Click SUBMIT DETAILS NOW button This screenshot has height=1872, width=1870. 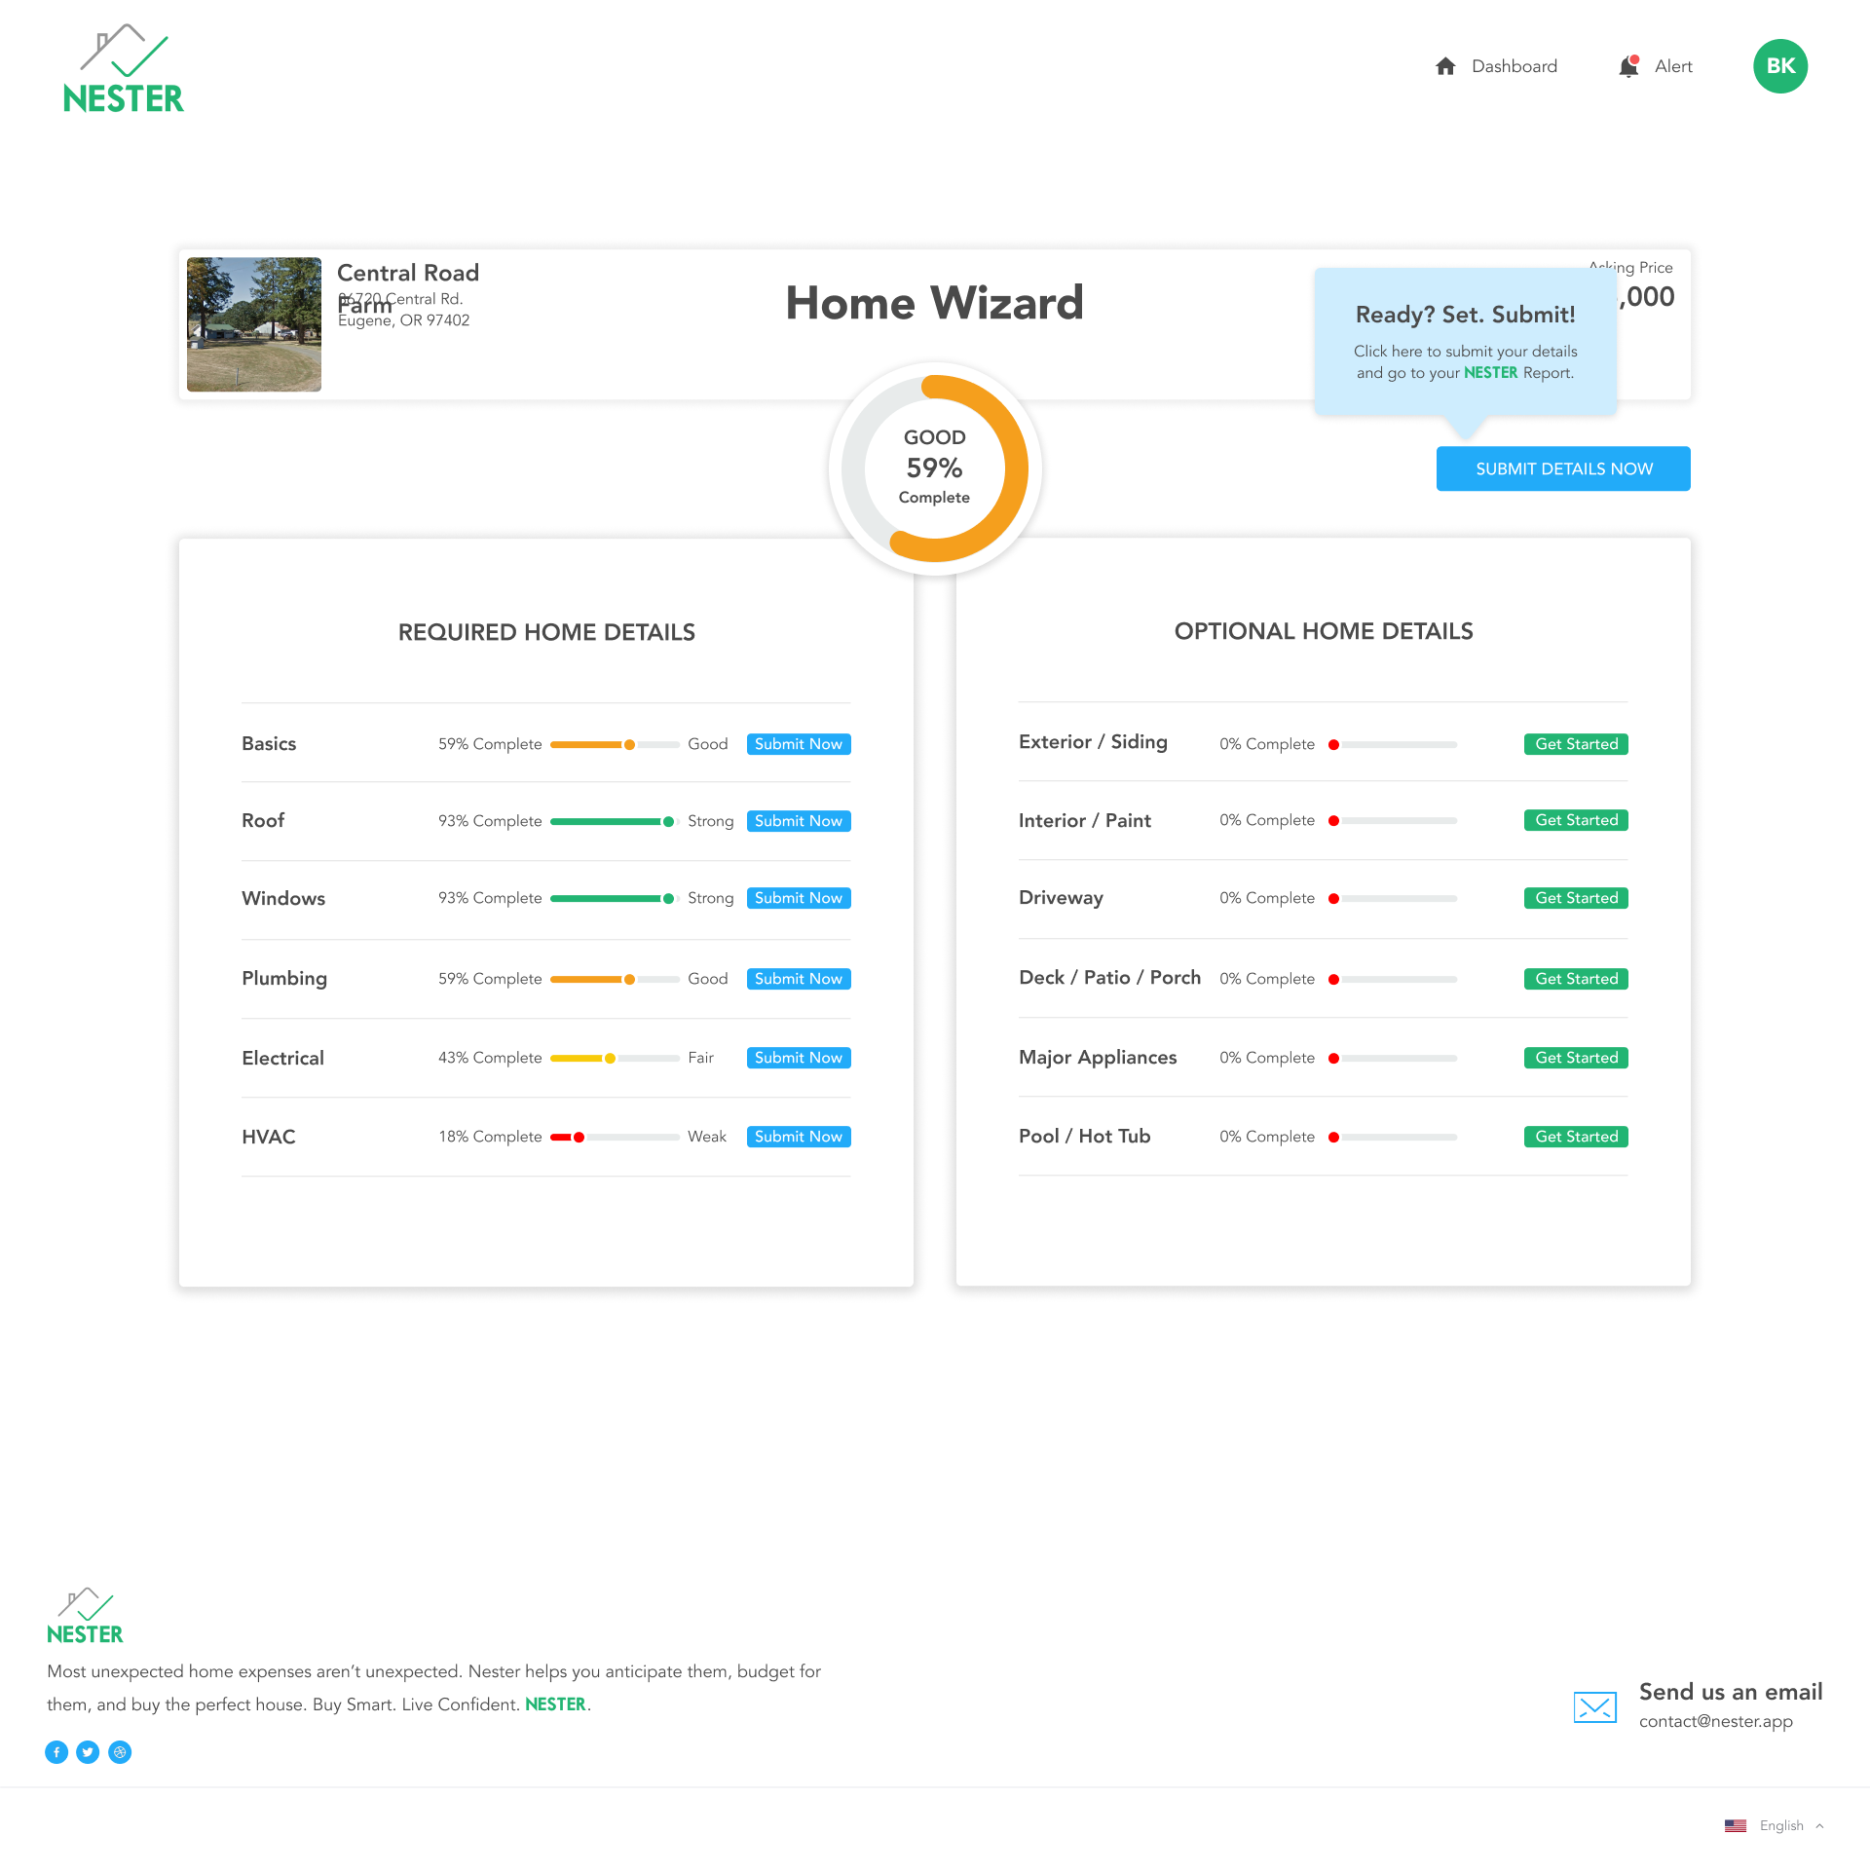coord(1563,468)
